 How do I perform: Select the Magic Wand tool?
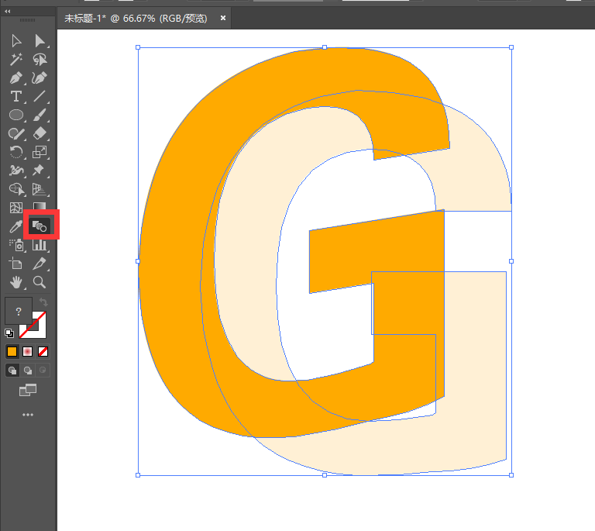tap(16, 60)
